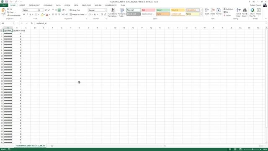
Task: Toggle center horizontal alignment
Action: (56, 15)
